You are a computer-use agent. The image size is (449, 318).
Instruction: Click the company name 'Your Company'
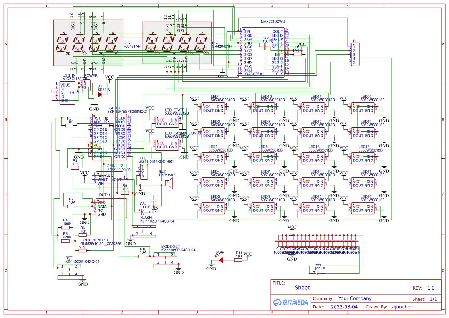pos(355,298)
